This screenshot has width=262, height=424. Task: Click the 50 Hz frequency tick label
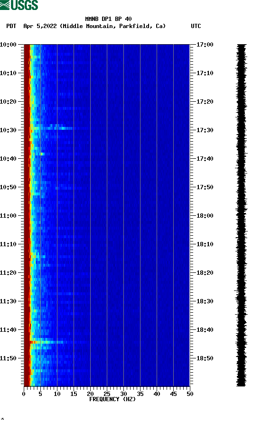click(x=190, y=394)
